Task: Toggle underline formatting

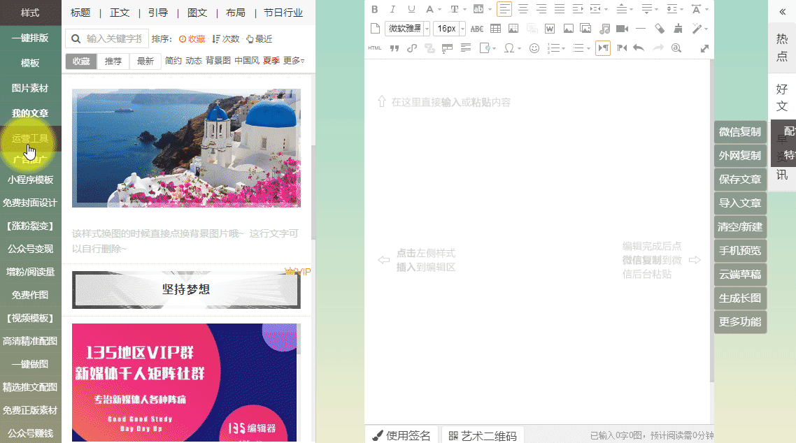Action: click(x=411, y=9)
